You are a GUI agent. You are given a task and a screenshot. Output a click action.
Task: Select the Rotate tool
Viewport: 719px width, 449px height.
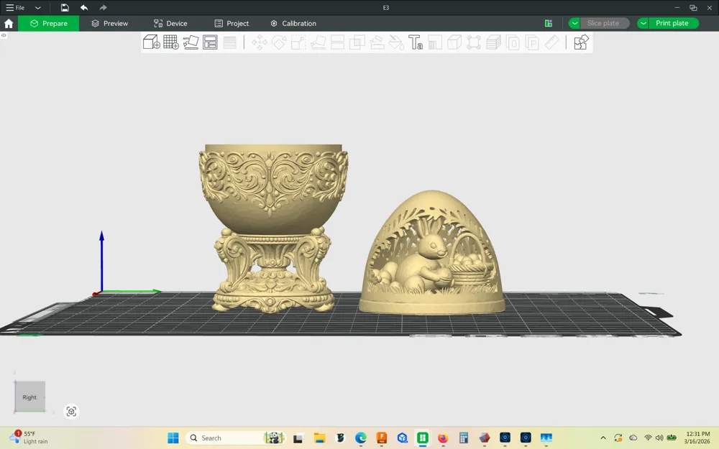279,42
